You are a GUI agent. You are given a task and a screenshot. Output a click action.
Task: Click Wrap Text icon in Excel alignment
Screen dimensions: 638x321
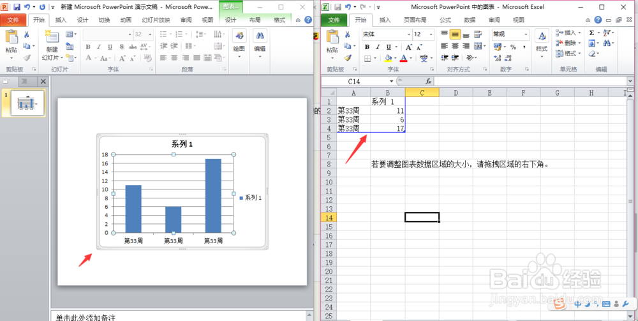478,34
